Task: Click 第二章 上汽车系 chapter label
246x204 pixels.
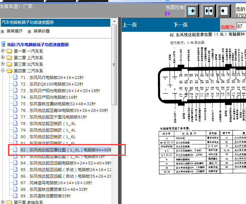Action: point(29,58)
